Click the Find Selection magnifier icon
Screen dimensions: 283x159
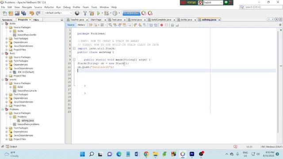coord(110,25)
